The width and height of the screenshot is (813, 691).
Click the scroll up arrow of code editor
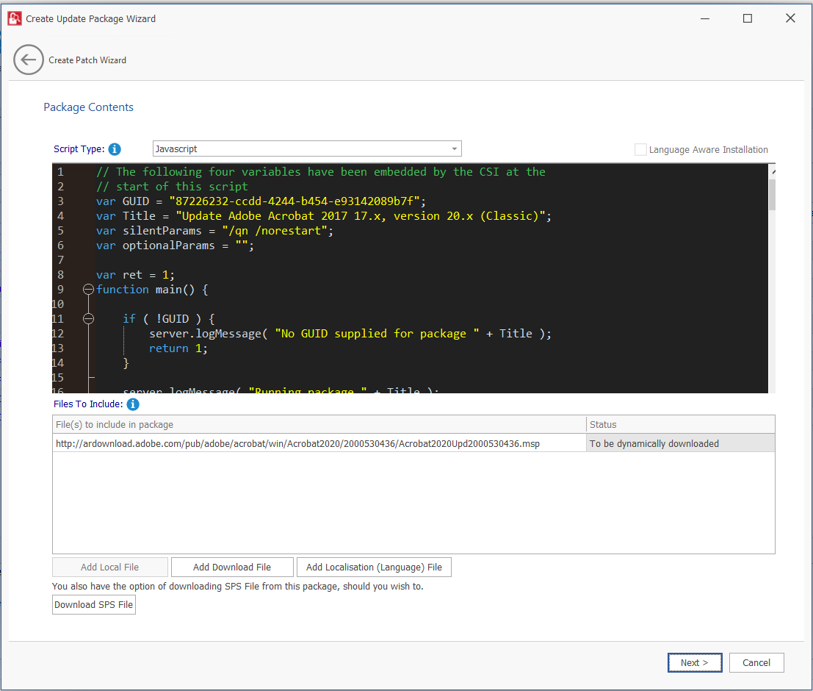(x=773, y=171)
